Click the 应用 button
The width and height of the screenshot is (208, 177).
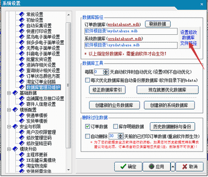[x=157, y=166]
